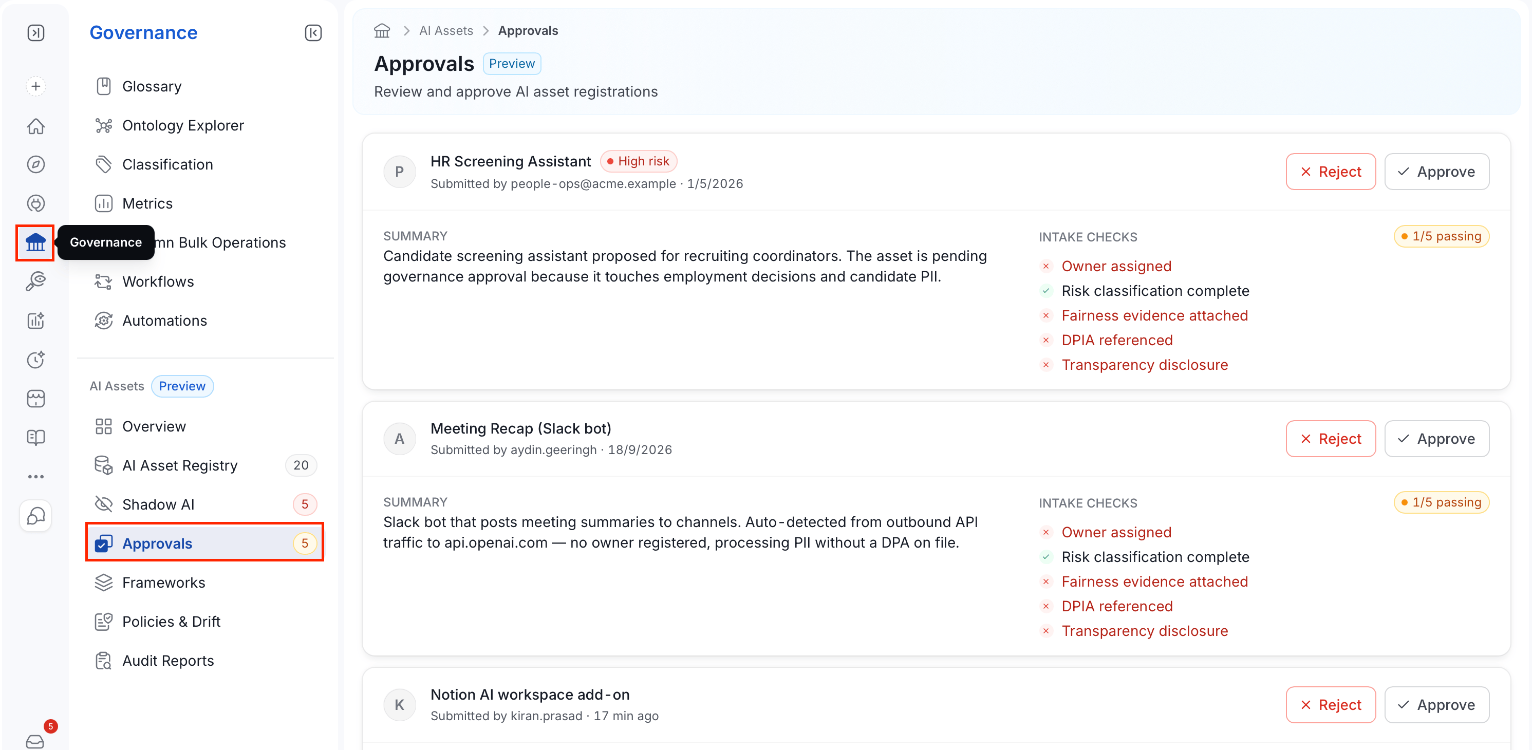Click the HR Screening Assistant title
This screenshot has width=1532, height=750.
click(510, 161)
